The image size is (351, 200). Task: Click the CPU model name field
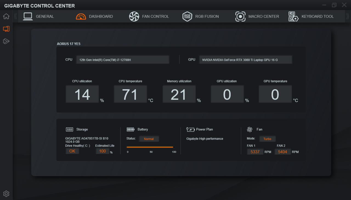point(123,60)
